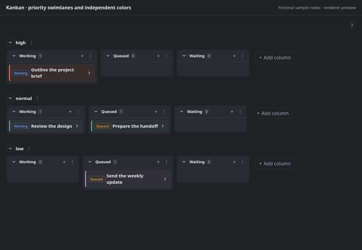Collapse the normal swimlane

tap(10, 98)
